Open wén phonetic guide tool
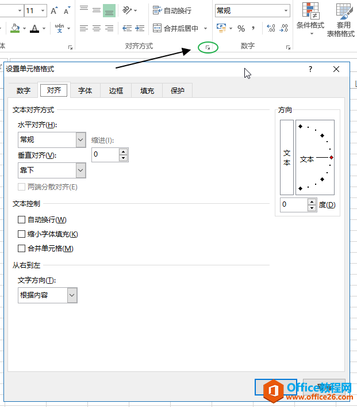The width and height of the screenshot is (357, 407). (59, 28)
